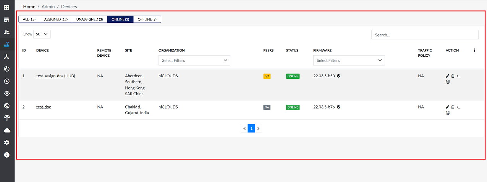Edit the test_assign_dns device with pencil icon
This screenshot has width=487, height=182.
448,76
